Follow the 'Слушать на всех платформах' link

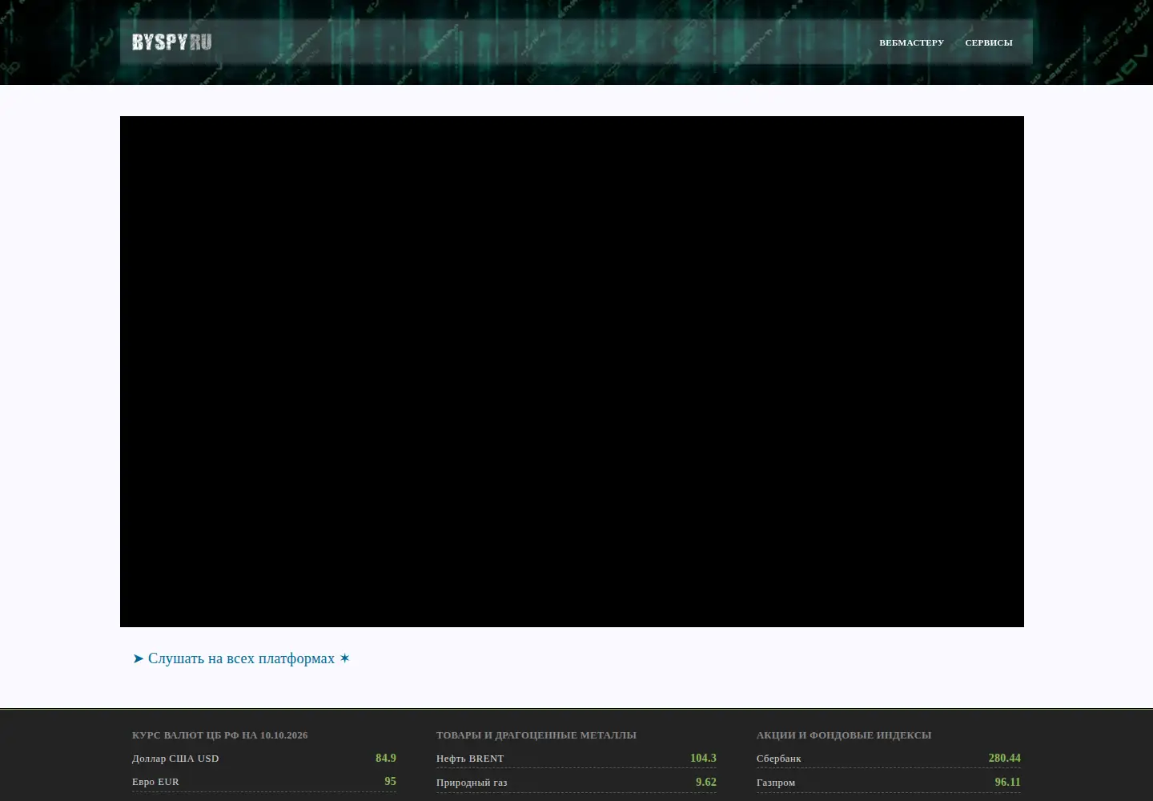click(x=241, y=658)
